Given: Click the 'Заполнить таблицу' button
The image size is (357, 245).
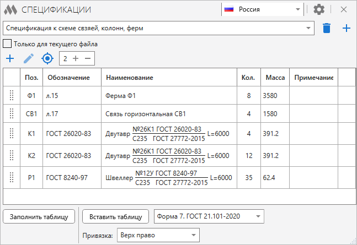Looking at the screenshot, I should point(39,216).
